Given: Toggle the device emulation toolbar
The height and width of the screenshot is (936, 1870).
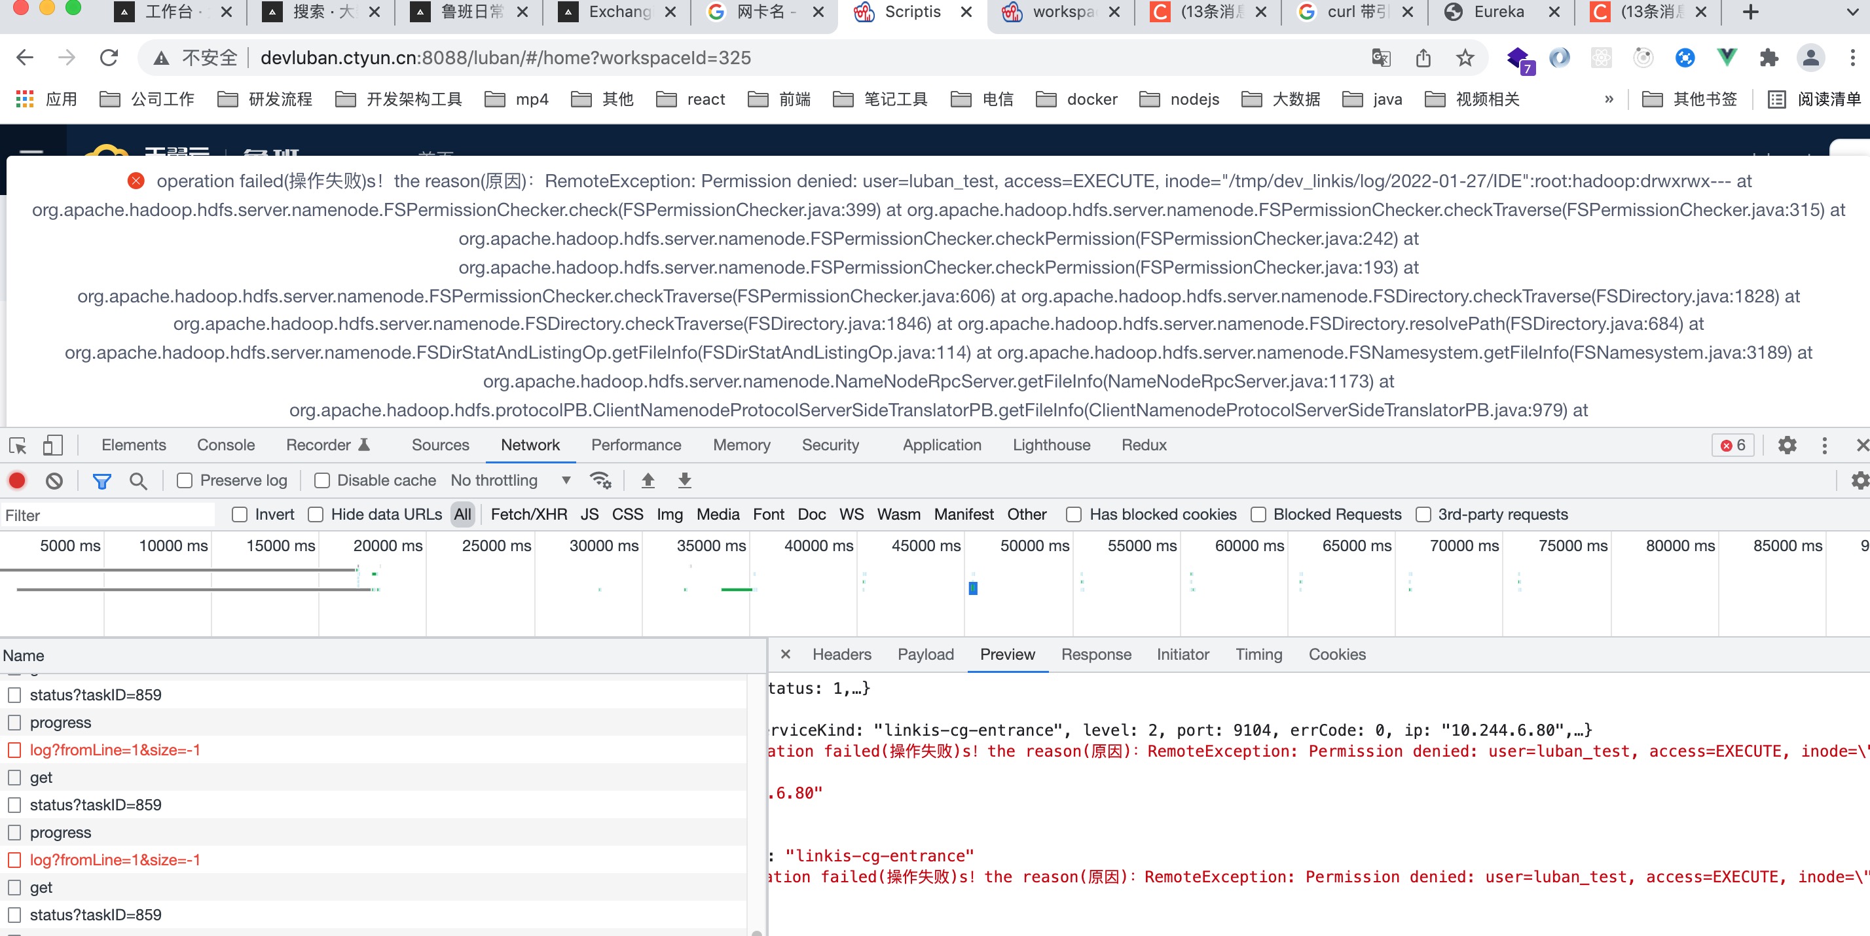Looking at the screenshot, I should pyautogui.click(x=52, y=446).
